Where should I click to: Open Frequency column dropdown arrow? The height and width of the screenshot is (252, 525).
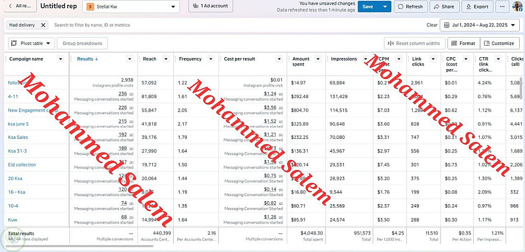tap(211, 59)
